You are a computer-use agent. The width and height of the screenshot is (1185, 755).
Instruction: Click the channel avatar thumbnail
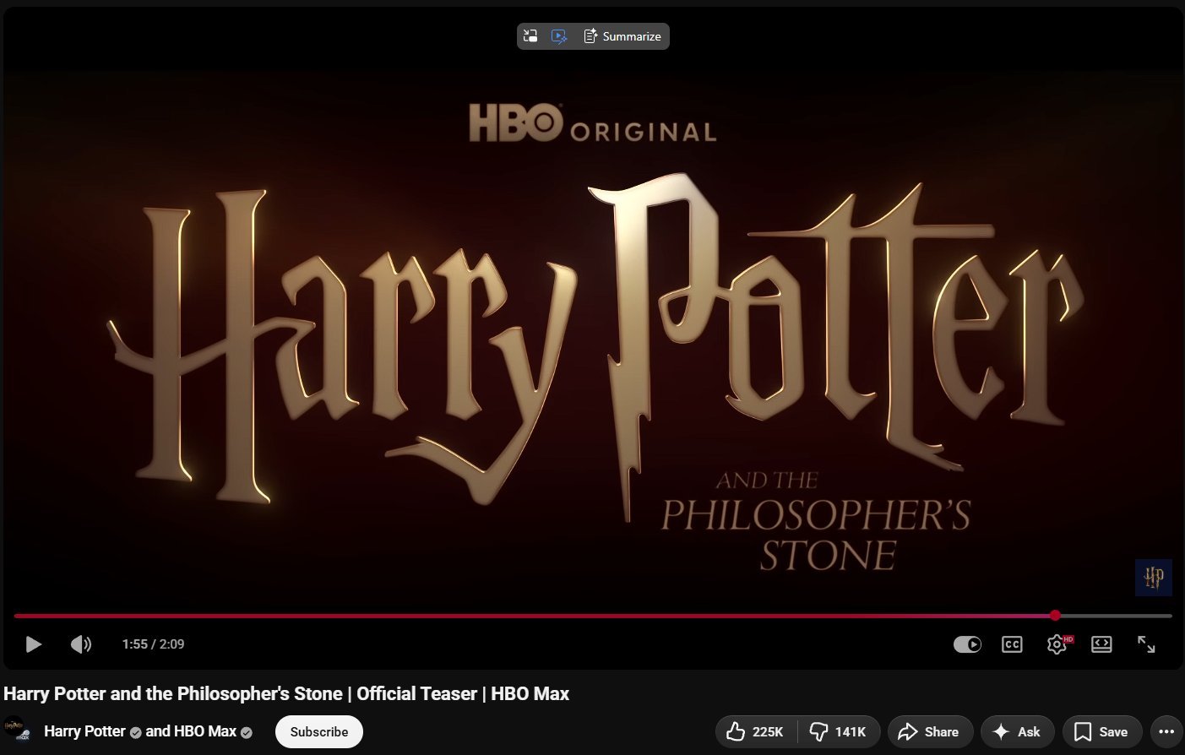coord(15,730)
